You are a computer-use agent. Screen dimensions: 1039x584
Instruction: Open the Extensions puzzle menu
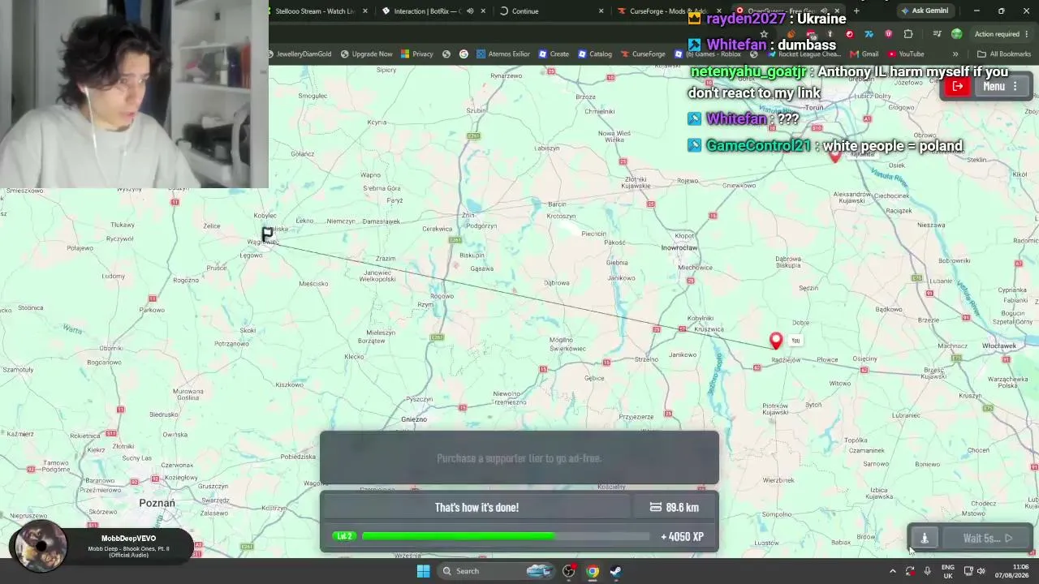(x=908, y=34)
